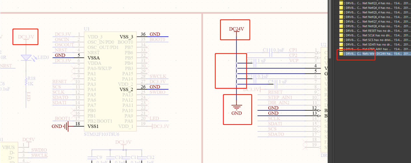Select the STM32F103T8U6 component label
Image resolution: width=411 pixels, height=163 pixels.
tap(102, 134)
